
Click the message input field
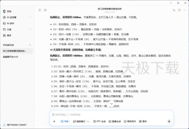coord(108,114)
